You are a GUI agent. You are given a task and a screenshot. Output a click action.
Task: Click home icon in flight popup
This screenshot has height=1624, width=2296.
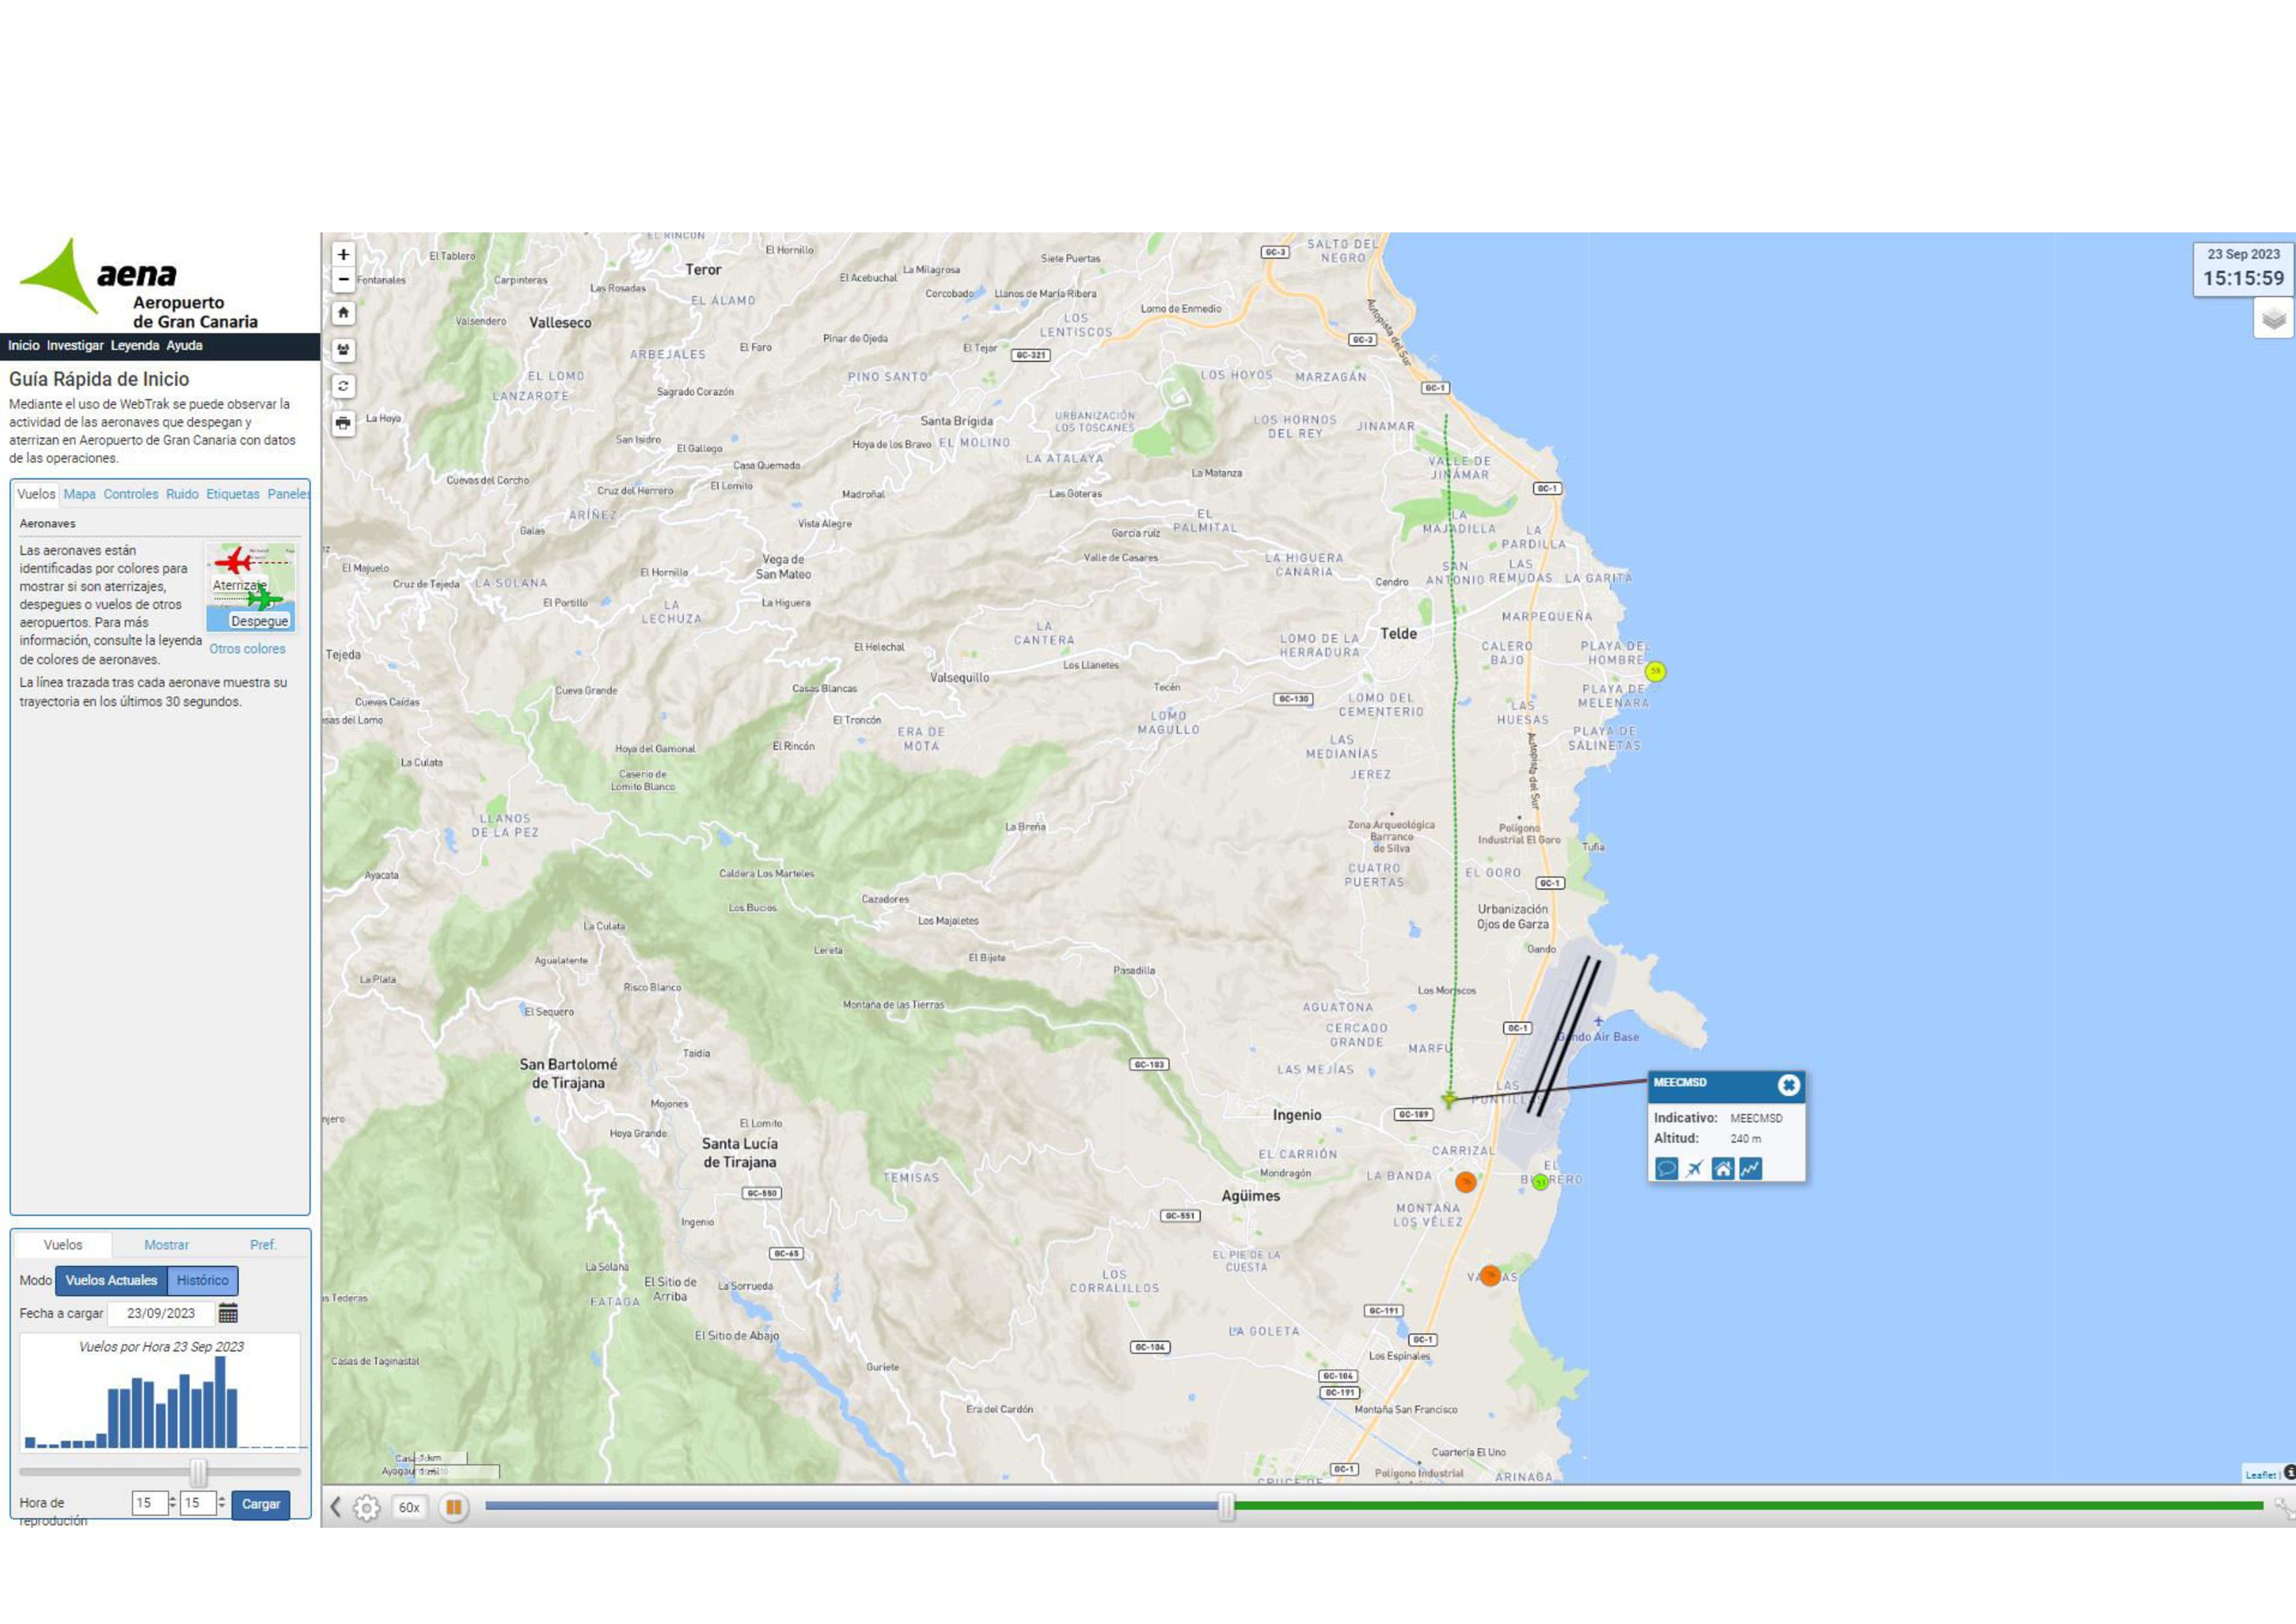1722,1168
